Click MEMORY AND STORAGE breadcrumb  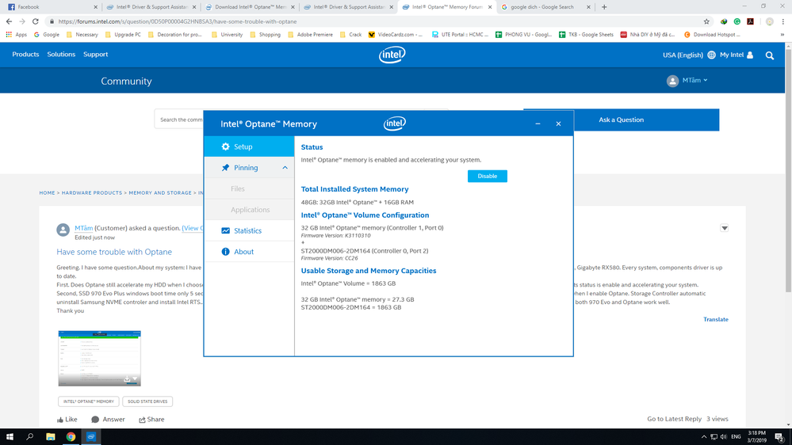[160, 192]
